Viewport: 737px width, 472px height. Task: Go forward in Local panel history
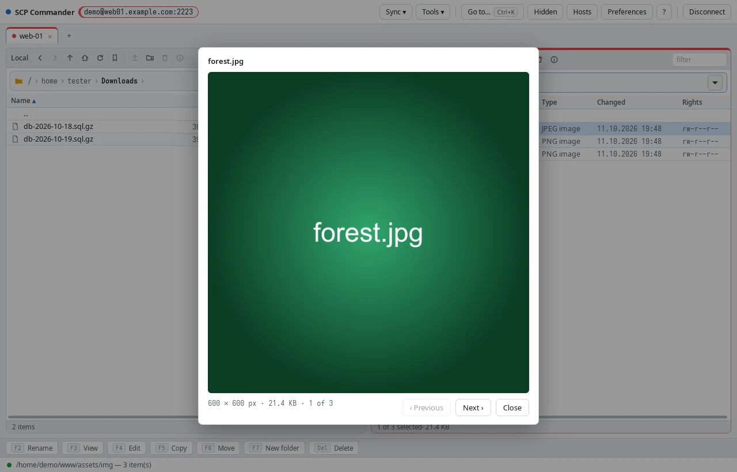pyautogui.click(x=55, y=58)
